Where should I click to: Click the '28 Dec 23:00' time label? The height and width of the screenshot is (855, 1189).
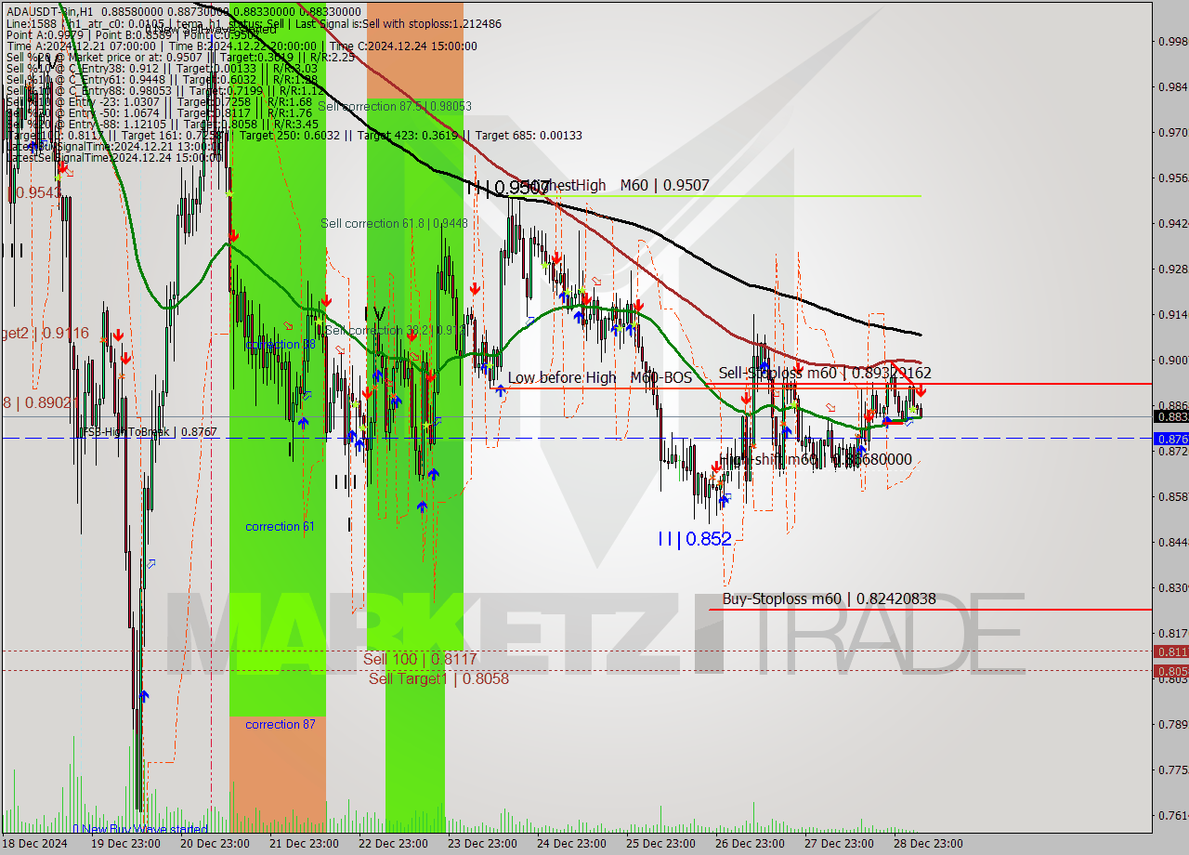tap(928, 844)
